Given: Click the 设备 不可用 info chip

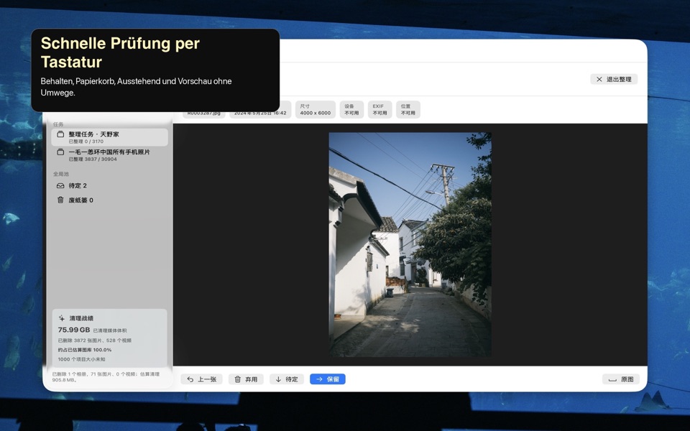Looking at the screenshot, I should (351, 109).
